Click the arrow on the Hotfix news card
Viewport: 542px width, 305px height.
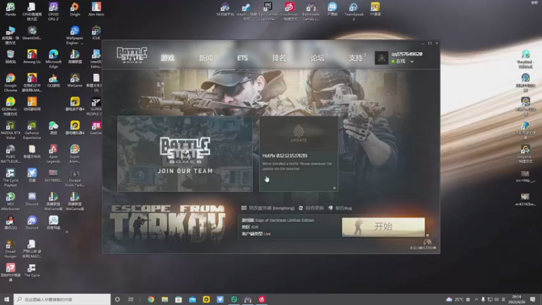pos(334,188)
